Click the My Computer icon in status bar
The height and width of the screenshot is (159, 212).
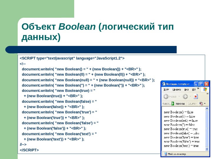165,154
